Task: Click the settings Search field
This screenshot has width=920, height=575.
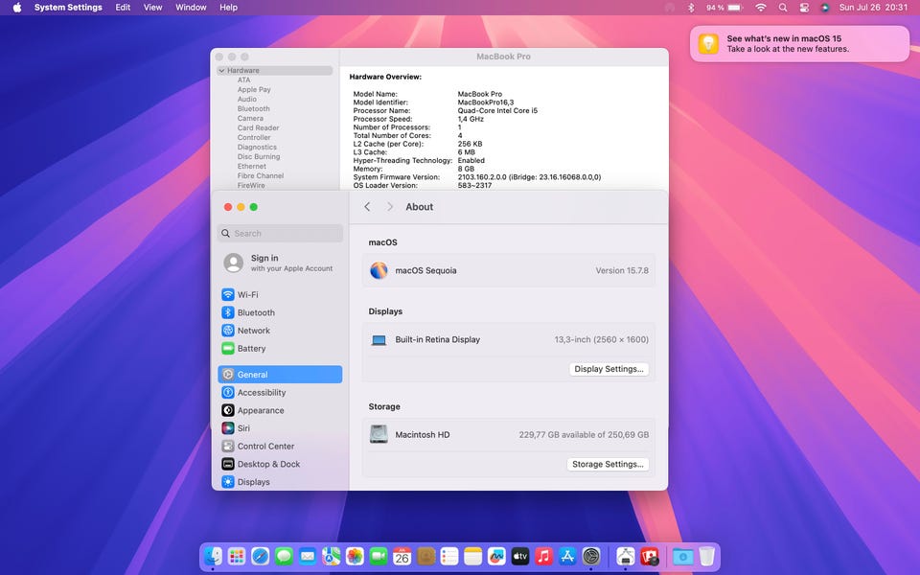Action: (x=280, y=234)
